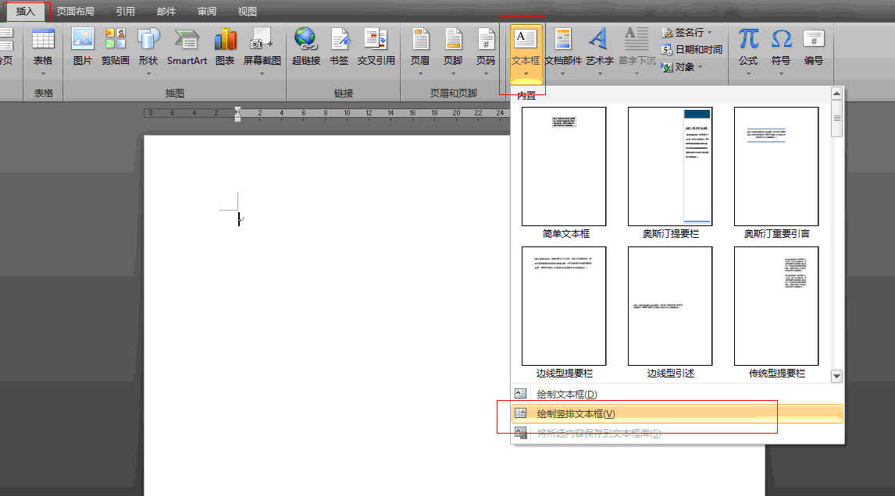Screen dimensions: 895x496
Task: Expand the Page Number (页码) dropdown arrow
Action: (x=486, y=73)
